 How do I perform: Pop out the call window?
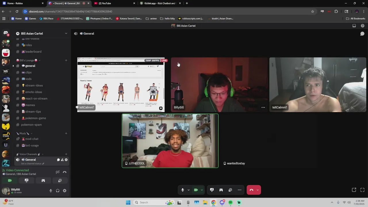pos(354,190)
